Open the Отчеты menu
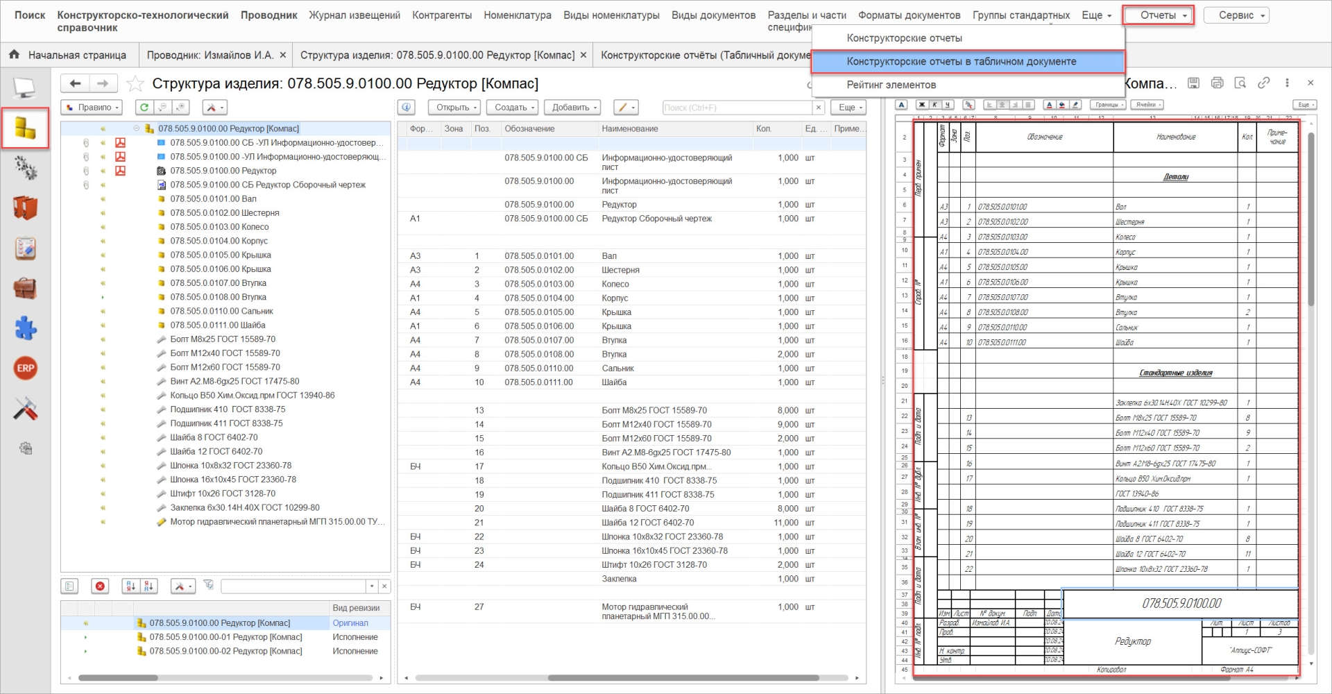 click(1159, 15)
